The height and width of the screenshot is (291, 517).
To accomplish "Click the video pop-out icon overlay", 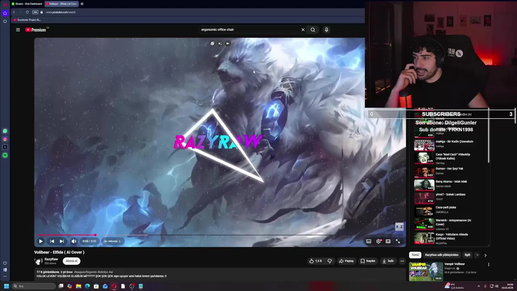I will tap(212, 44).
